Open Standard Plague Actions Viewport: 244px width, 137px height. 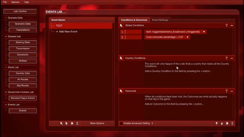click(x=23, y=98)
